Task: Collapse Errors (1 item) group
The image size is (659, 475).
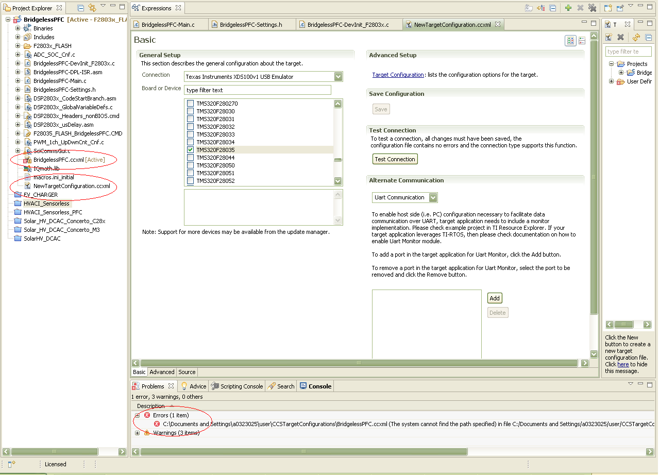Action: (138, 415)
